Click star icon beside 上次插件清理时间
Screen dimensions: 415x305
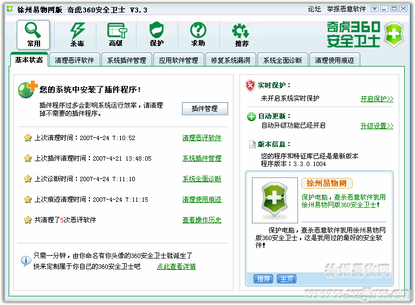[x=28, y=158]
